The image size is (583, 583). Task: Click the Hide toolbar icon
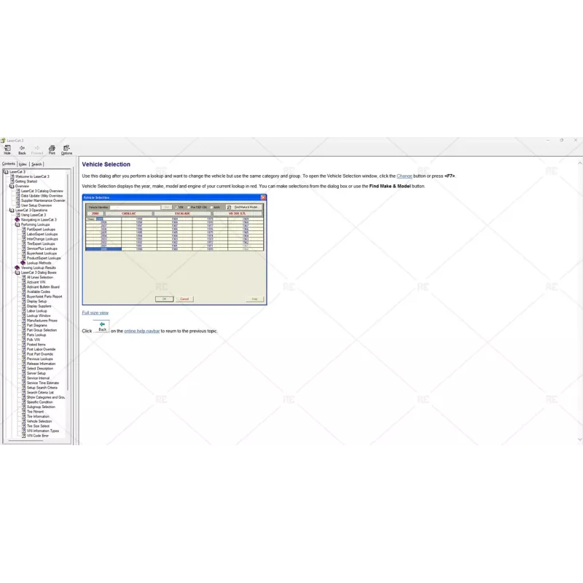tap(7, 149)
